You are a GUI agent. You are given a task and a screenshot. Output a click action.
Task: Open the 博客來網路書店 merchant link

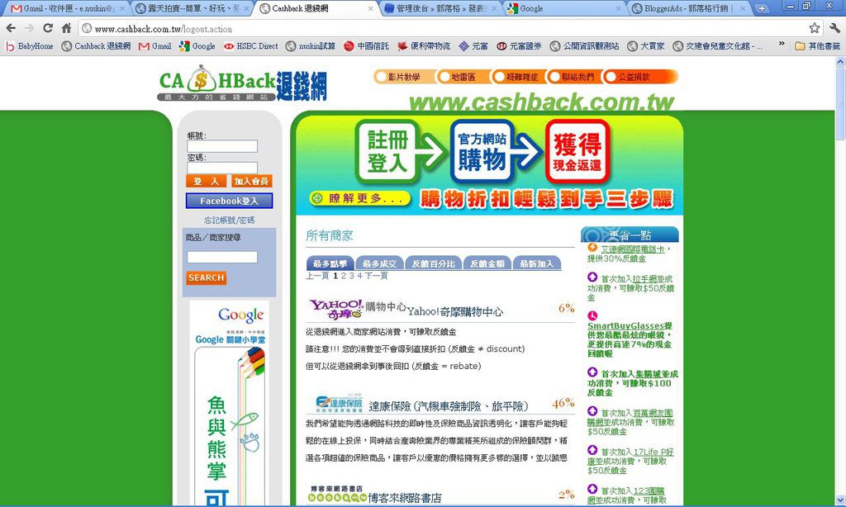pyautogui.click(x=405, y=497)
